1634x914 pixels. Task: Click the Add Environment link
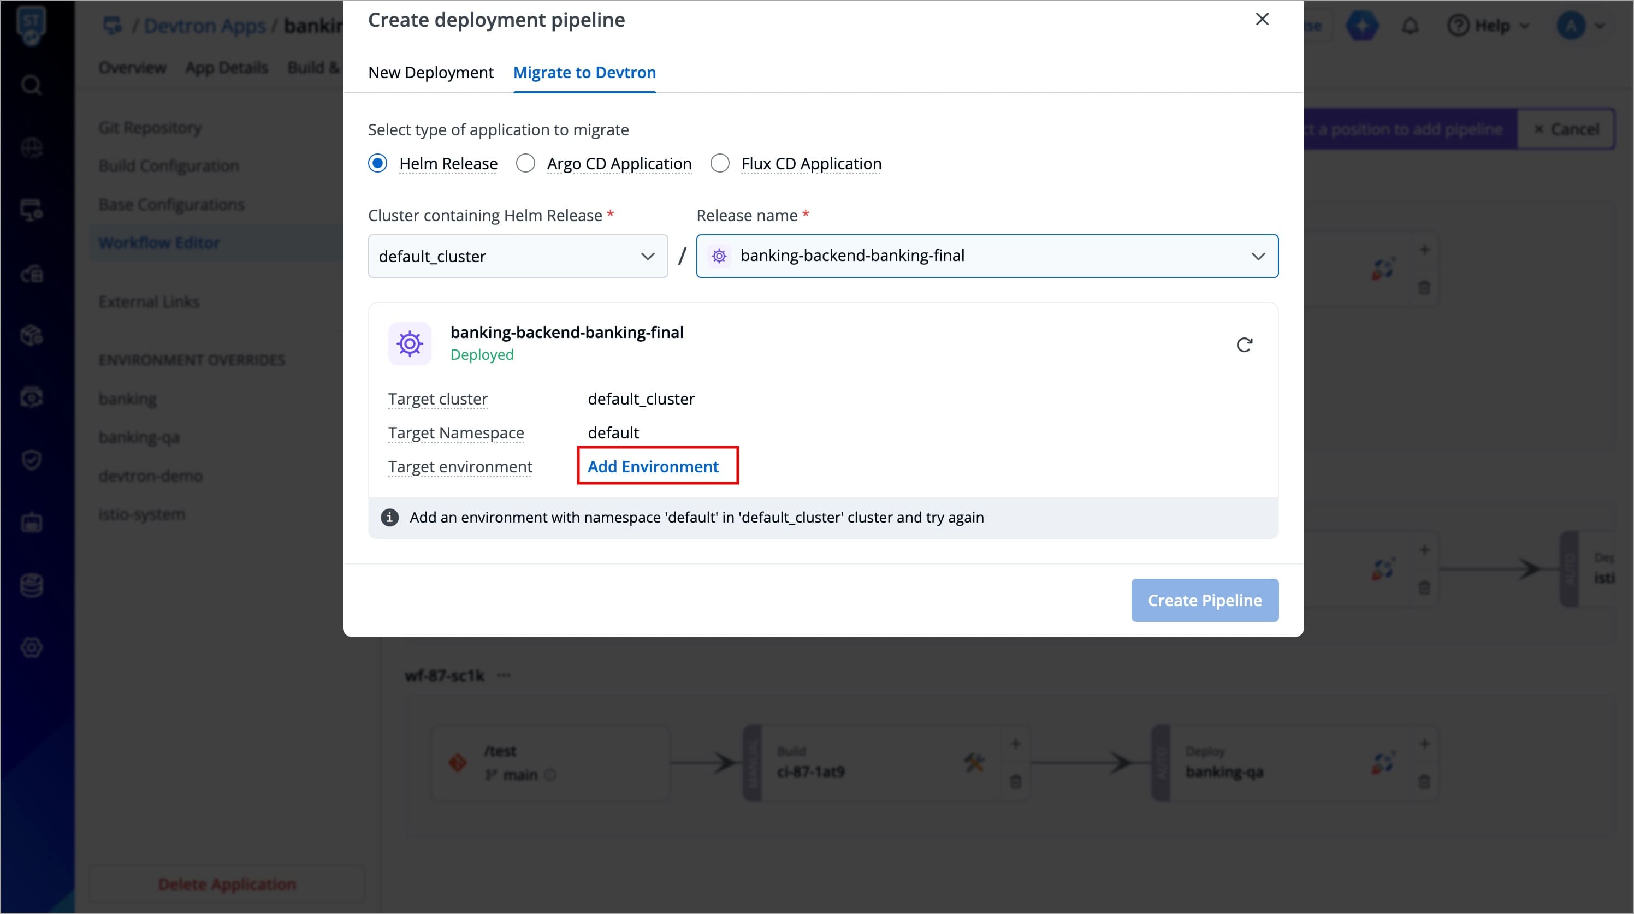[x=653, y=466]
